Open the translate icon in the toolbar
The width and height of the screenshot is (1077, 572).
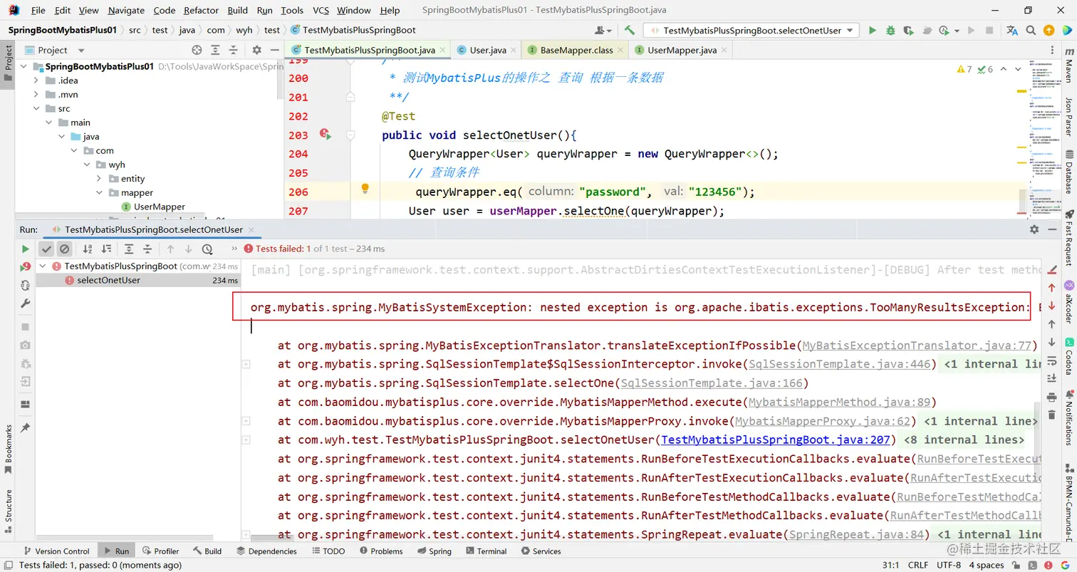[x=1012, y=31]
